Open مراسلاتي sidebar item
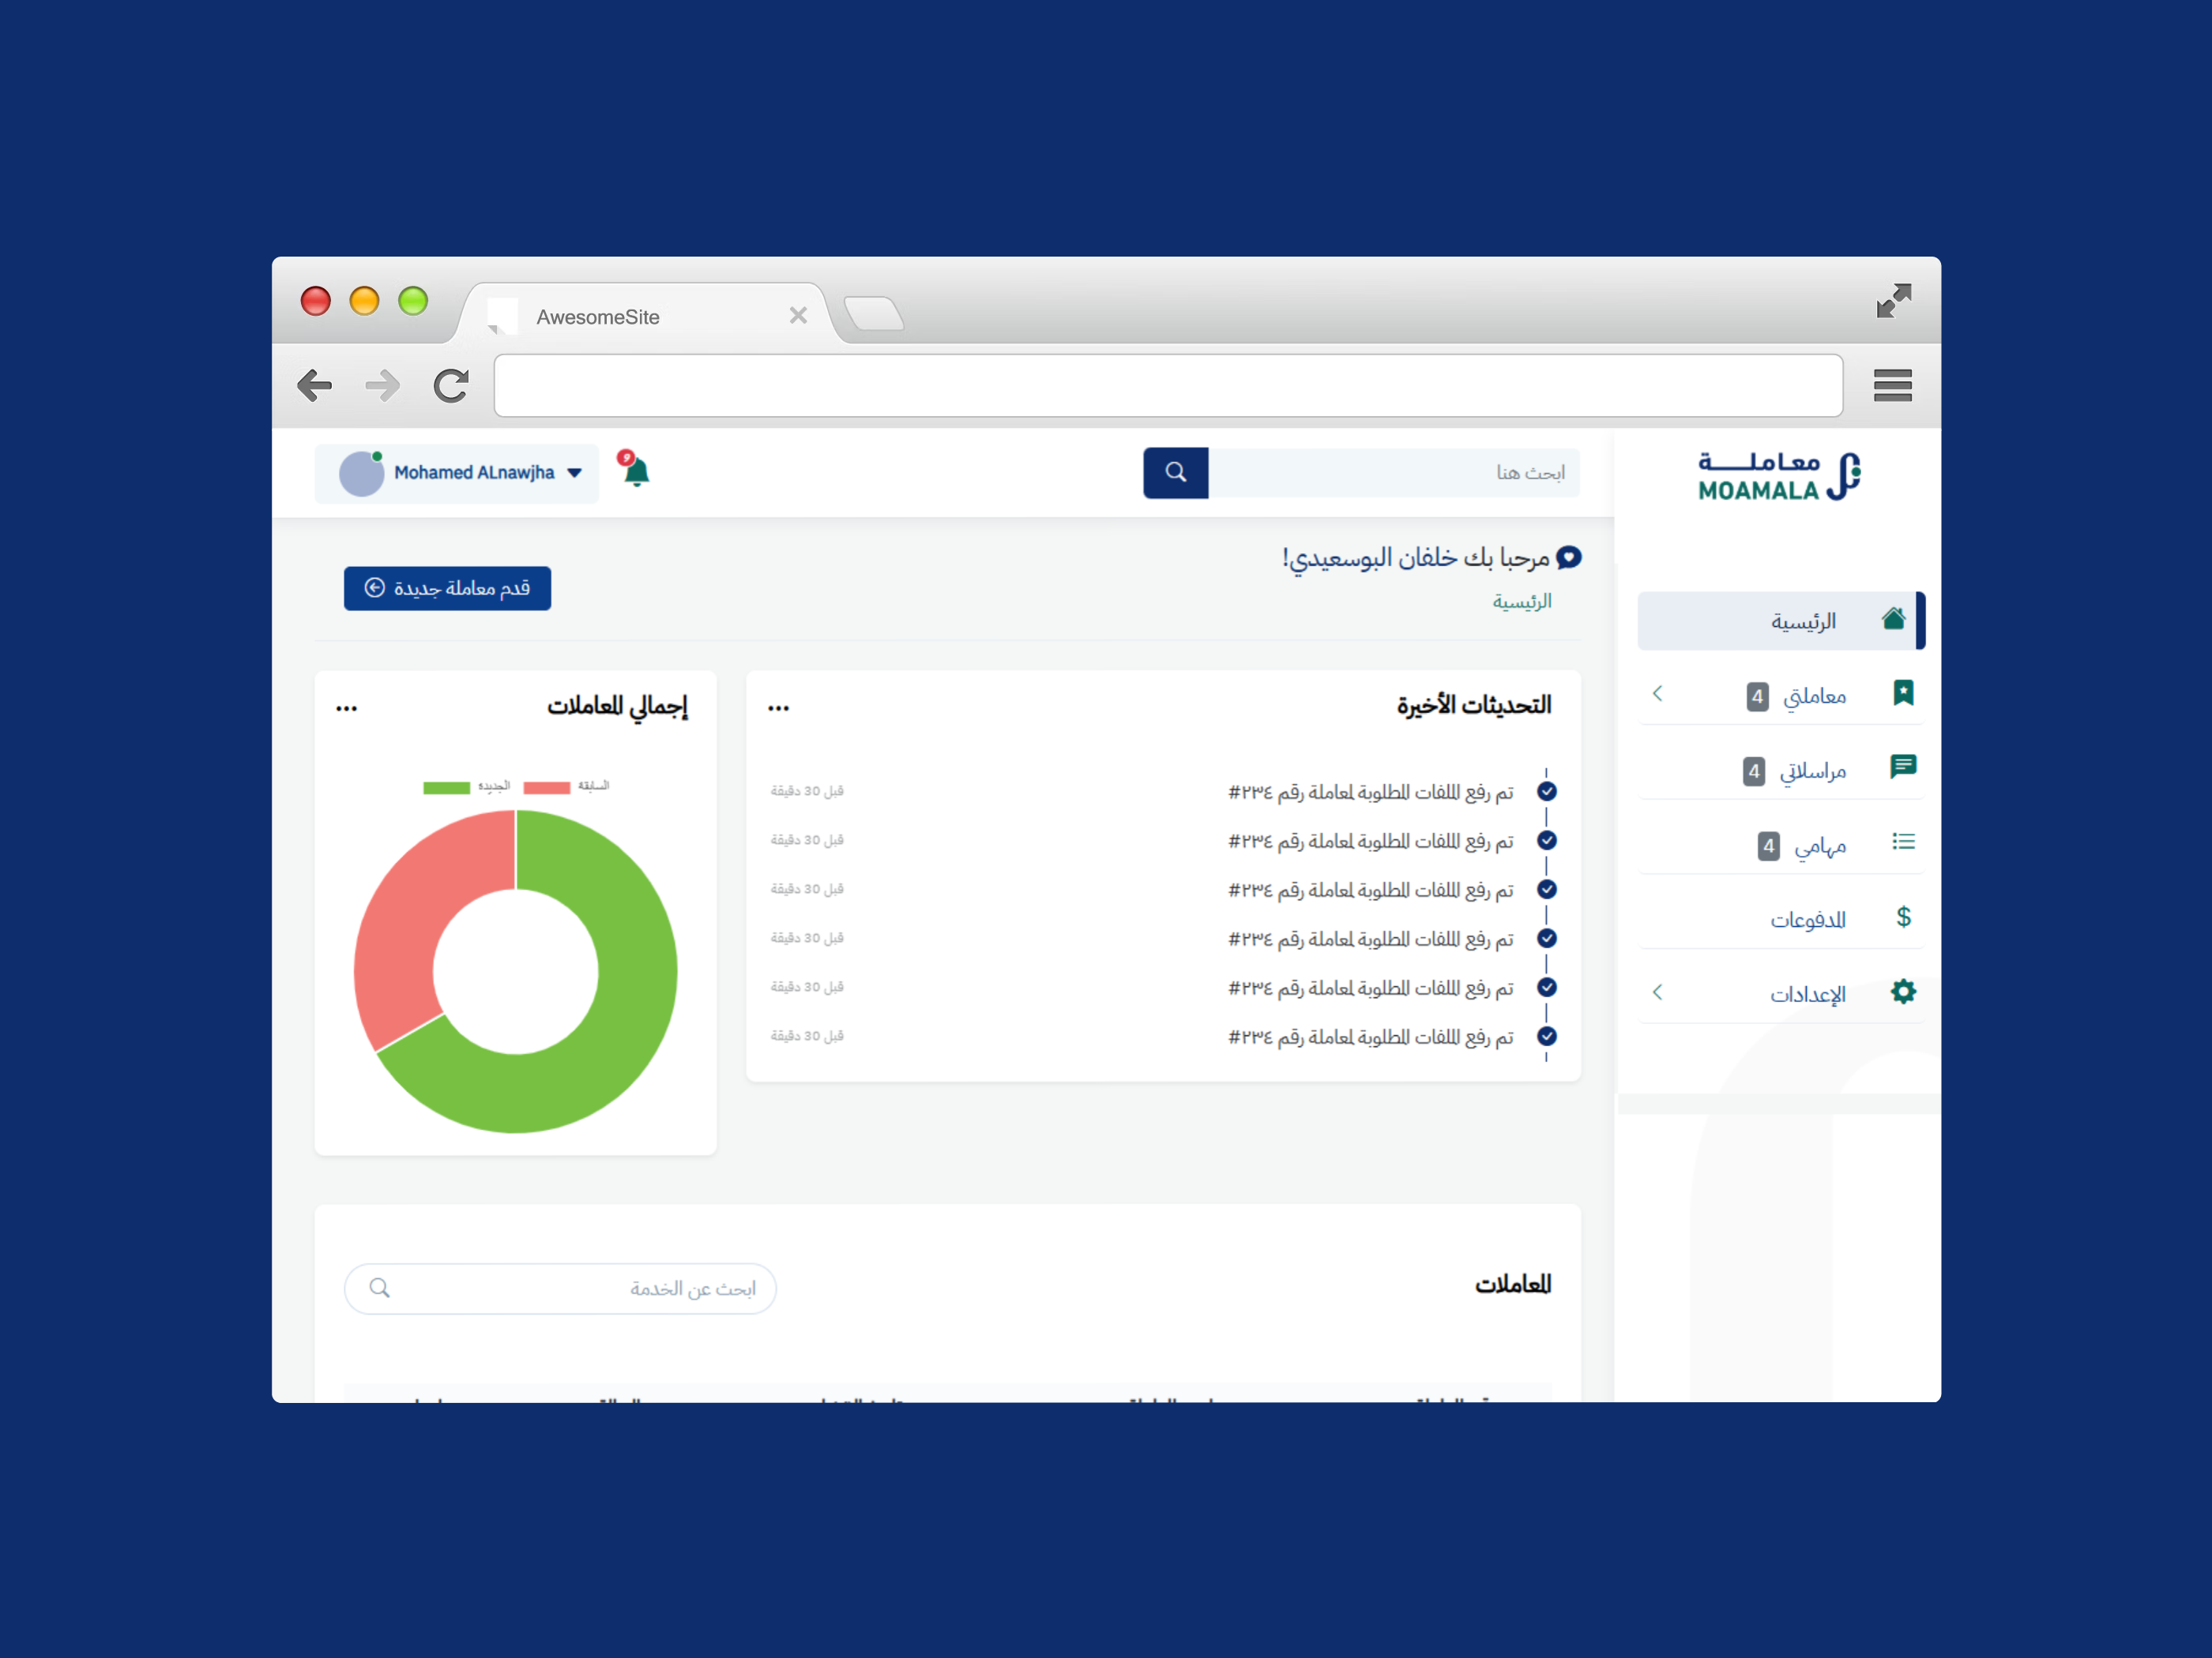Image resolution: width=2212 pixels, height=1658 pixels. [1780, 770]
